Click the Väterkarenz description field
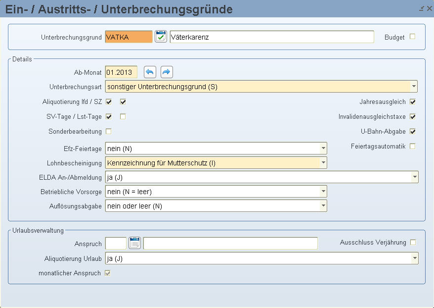Viewport: 434px width, 308px height. [272, 37]
